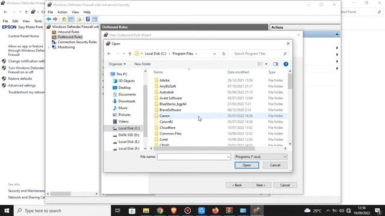Image resolution: width=385 pixels, height=216 pixels.
Task: Click the Type here to search box
Action: point(62,211)
